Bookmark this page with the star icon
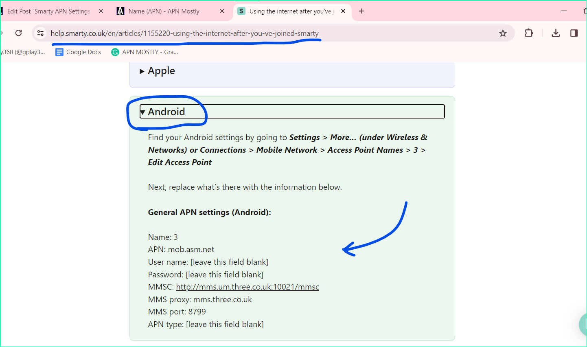 [x=503, y=33]
